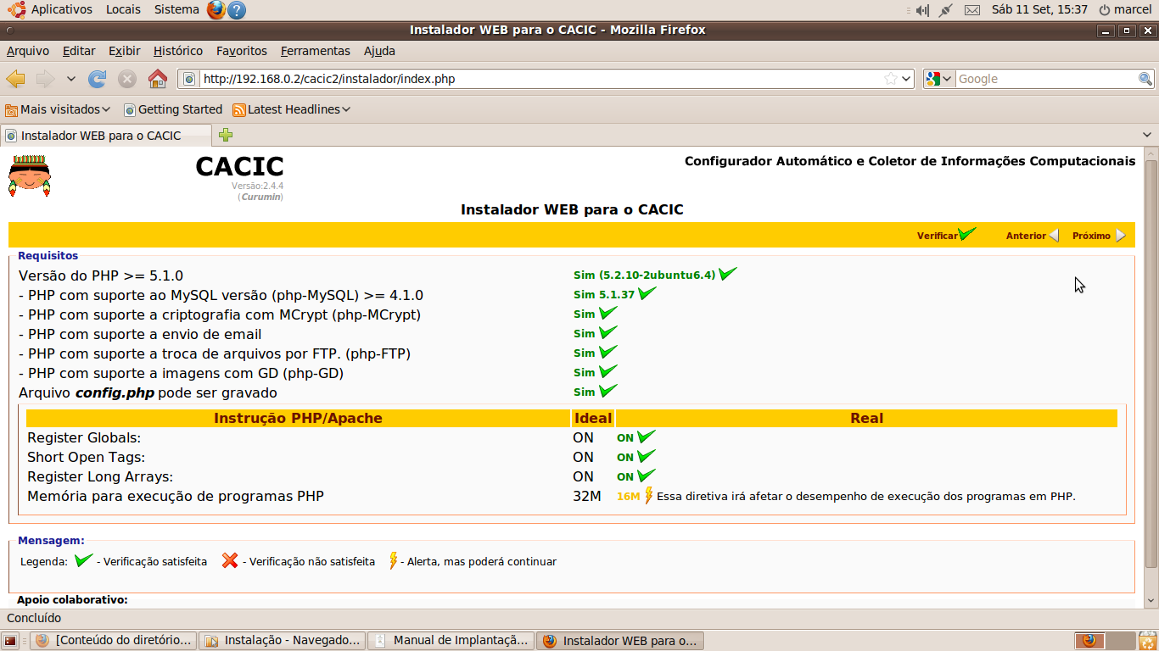Click the check mark beside Sim 5.1.37

click(x=647, y=293)
